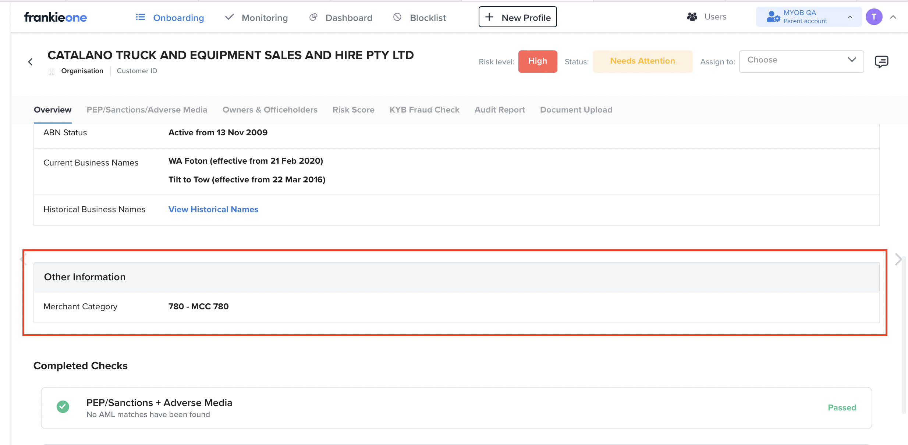Click the Passed status on PEP/Sanctions check
The height and width of the screenshot is (445, 908).
point(842,407)
